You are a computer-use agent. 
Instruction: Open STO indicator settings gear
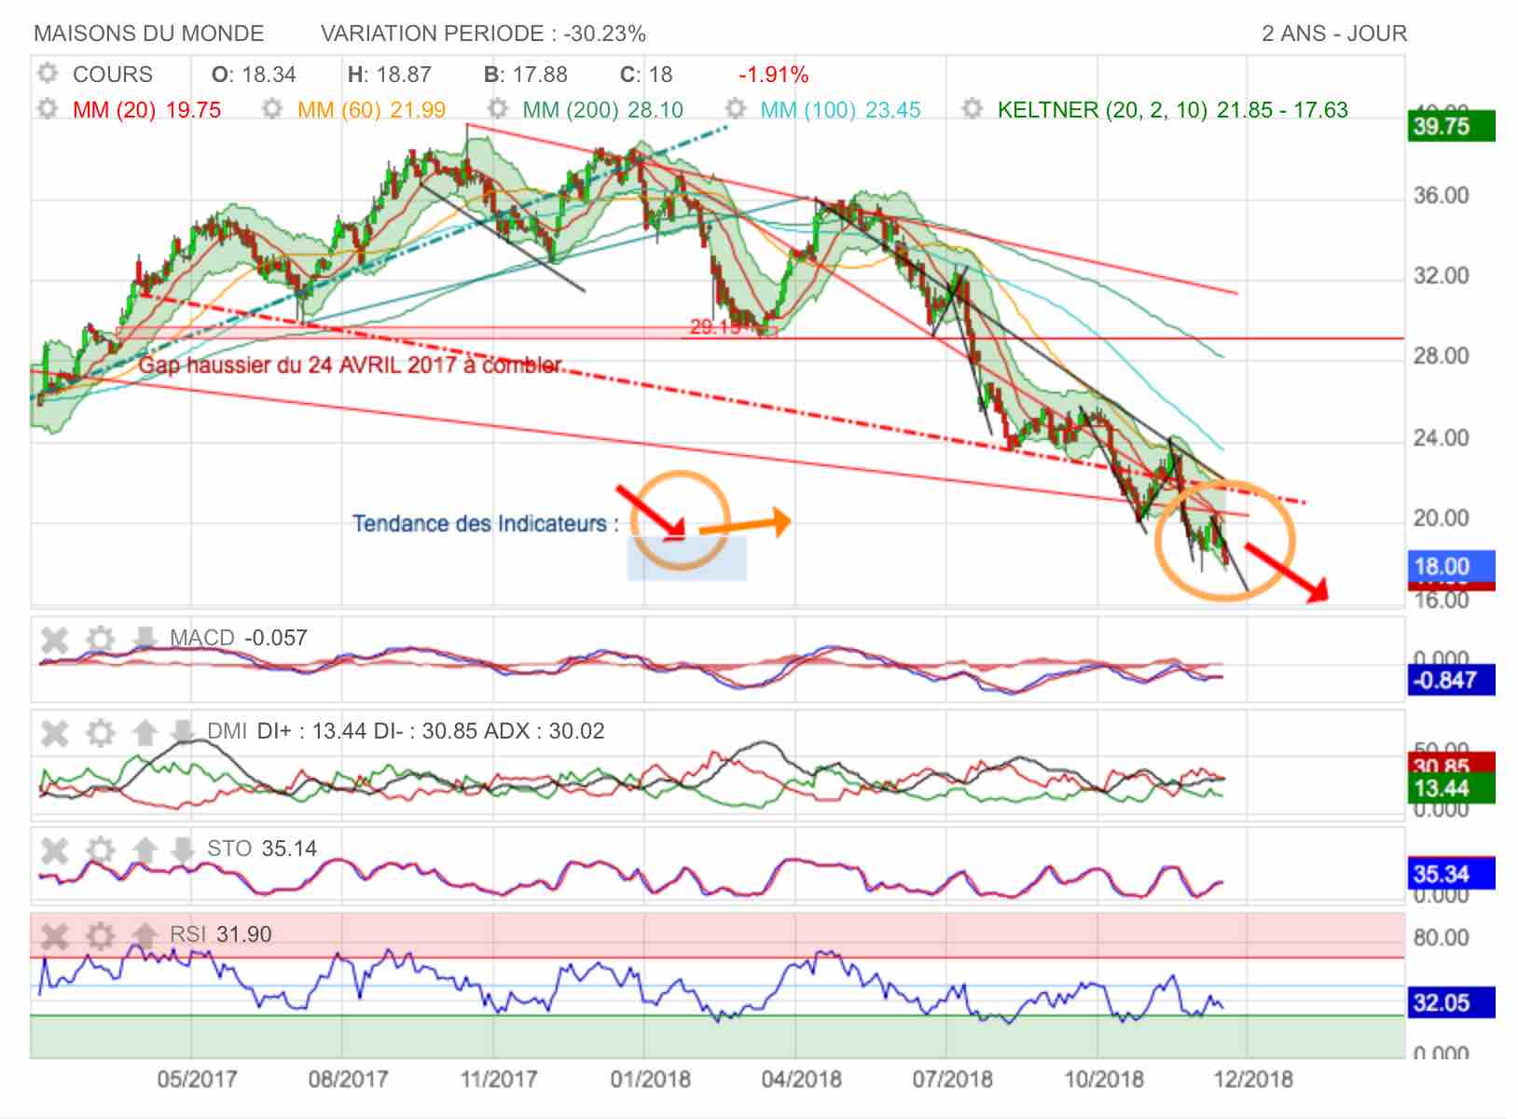click(100, 850)
